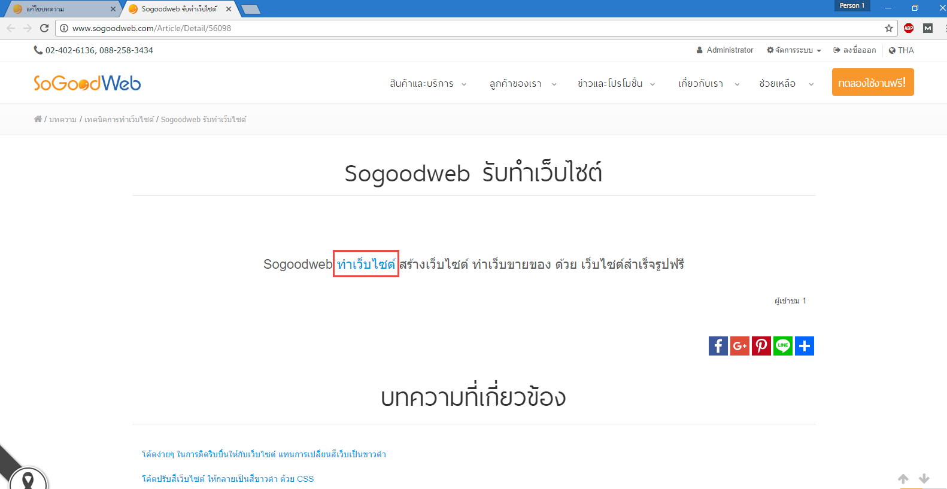Expand the สินค้าและบริการ menu

[x=428, y=84]
